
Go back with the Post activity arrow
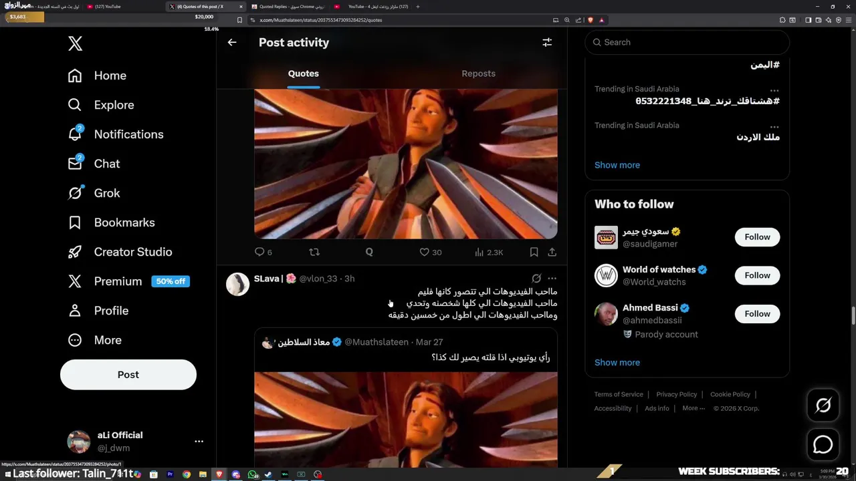[x=232, y=42]
